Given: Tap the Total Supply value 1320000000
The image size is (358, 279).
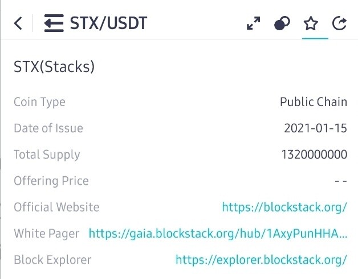Looking at the screenshot, I should [x=315, y=155].
